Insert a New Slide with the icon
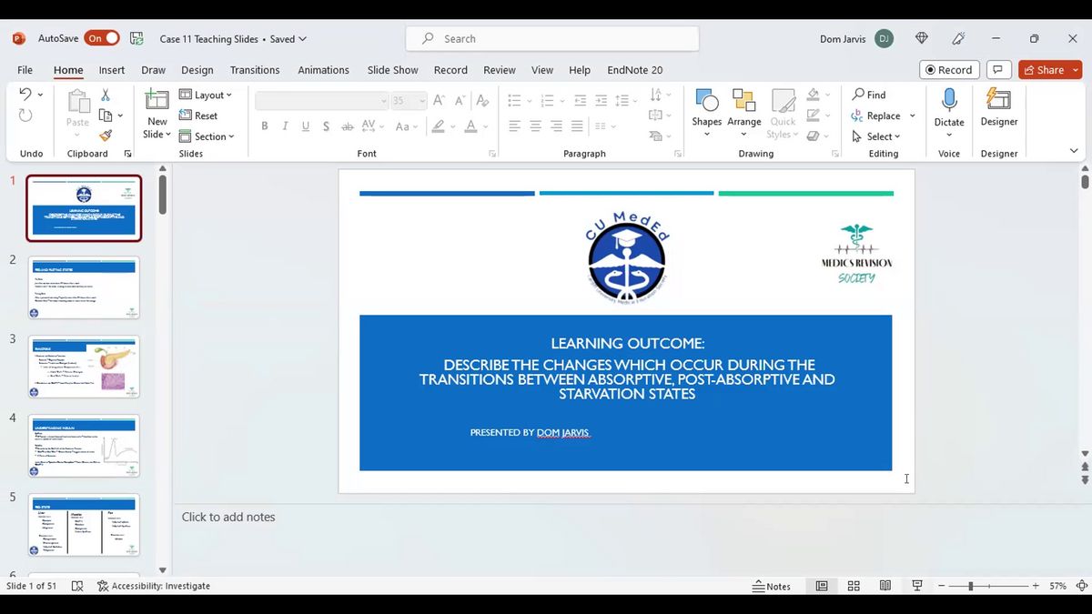The image size is (1092, 614). tap(157, 101)
